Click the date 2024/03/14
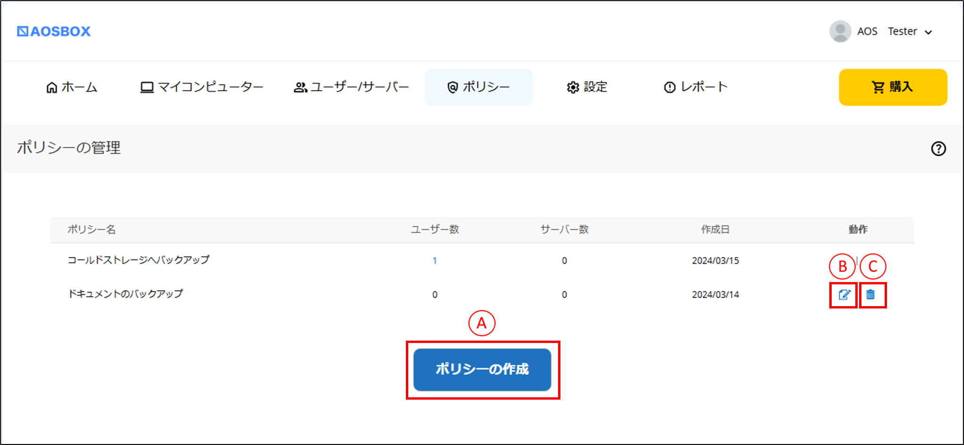This screenshot has height=445, width=964. [715, 295]
